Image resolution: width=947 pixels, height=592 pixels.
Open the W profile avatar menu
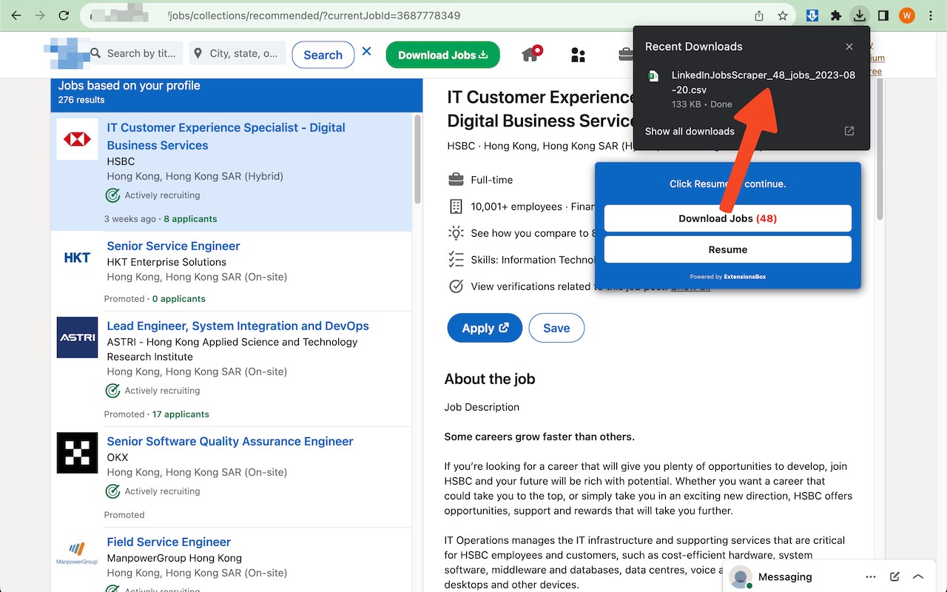pos(906,16)
